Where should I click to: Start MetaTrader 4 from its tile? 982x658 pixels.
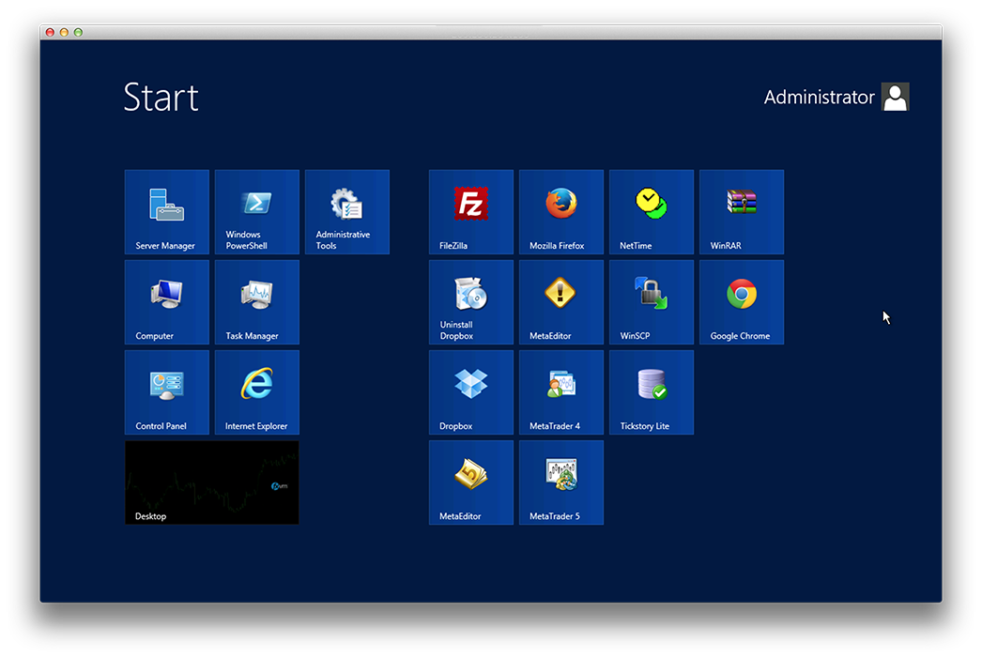tap(561, 392)
